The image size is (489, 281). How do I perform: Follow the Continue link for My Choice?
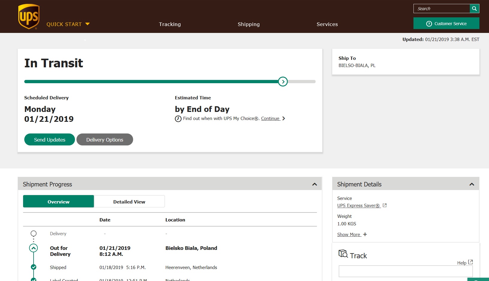click(x=270, y=119)
